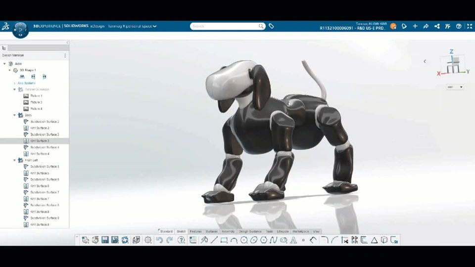
Task: Open the 3DEXPERIENCE compass button
Action: [x=20, y=30]
